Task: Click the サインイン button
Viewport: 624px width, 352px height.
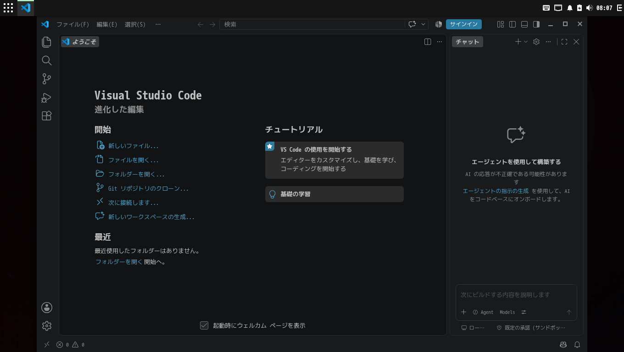Action: point(464,24)
